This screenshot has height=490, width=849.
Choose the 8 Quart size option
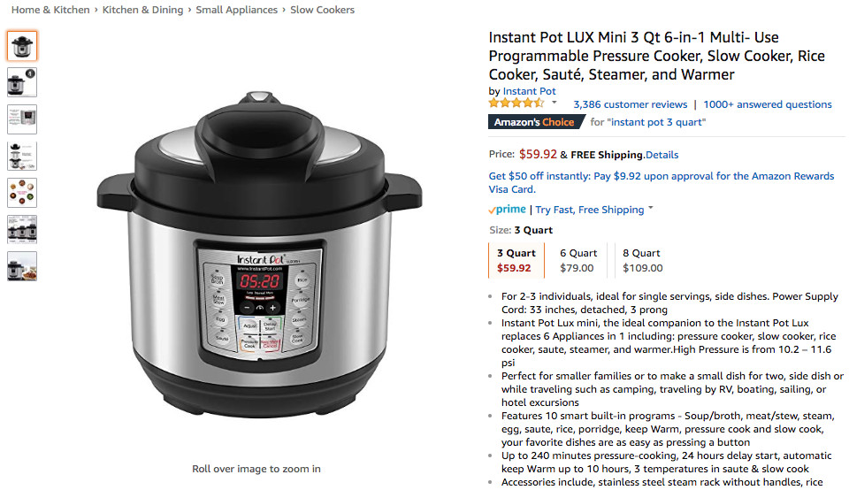[642, 260]
